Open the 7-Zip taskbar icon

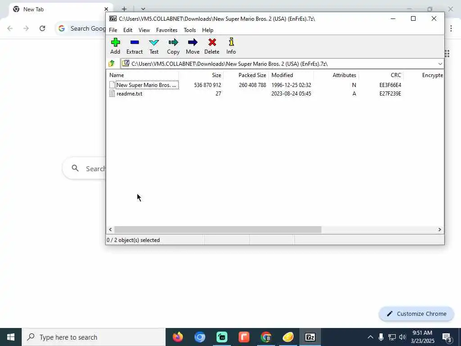(x=310, y=337)
